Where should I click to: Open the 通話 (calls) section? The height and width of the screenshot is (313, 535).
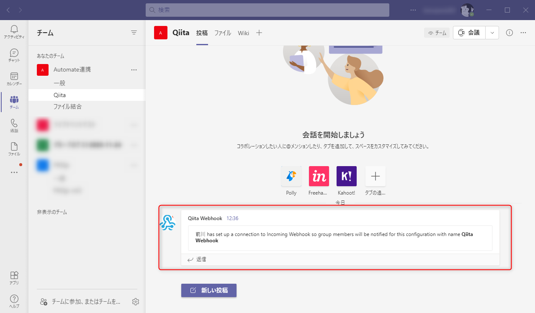click(x=14, y=125)
